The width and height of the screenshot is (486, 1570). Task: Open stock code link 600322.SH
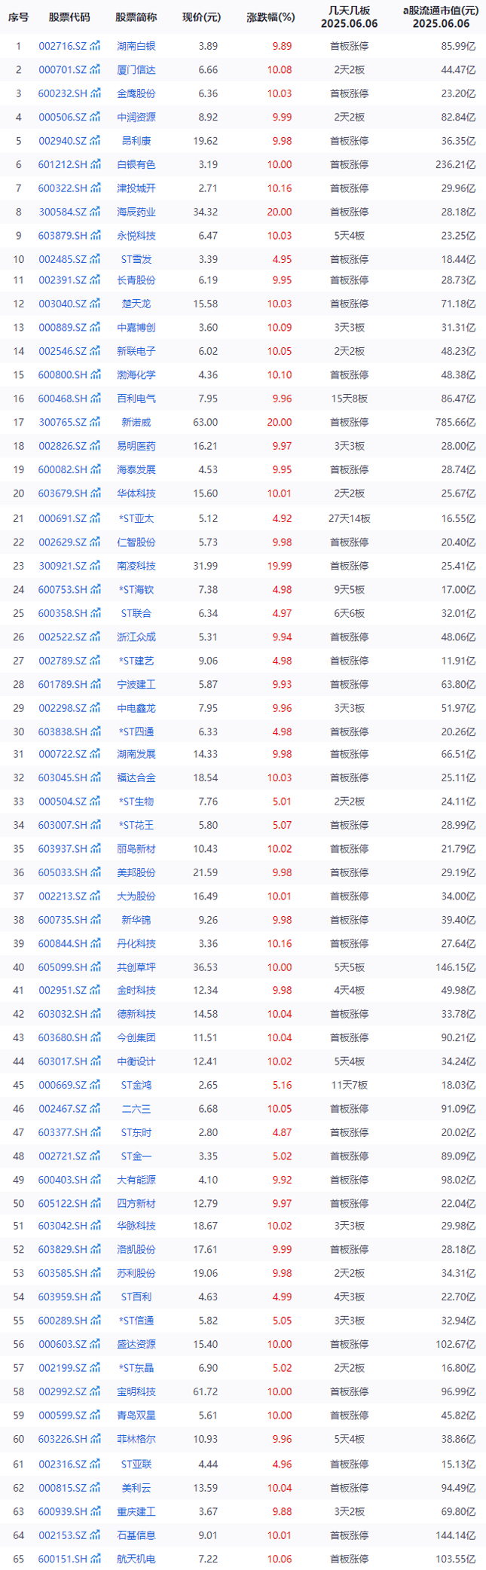click(x=63, y=188)
